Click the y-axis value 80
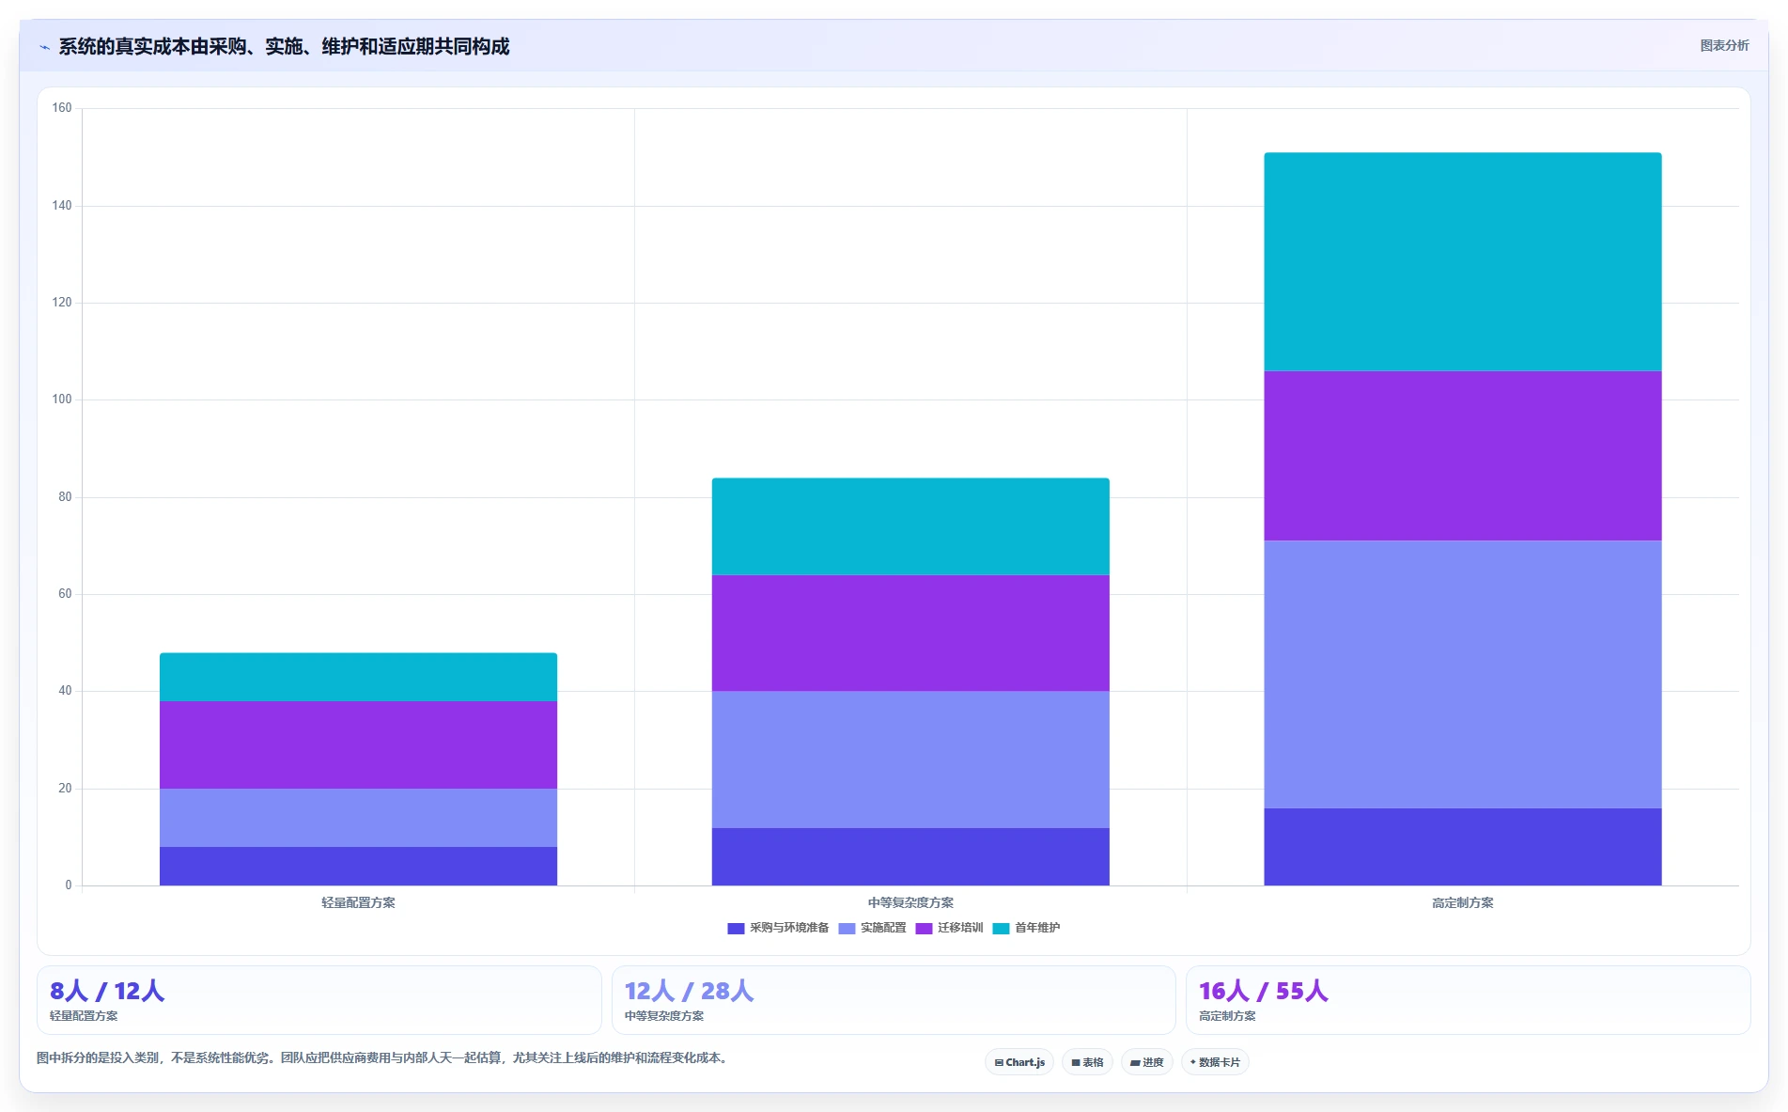The image size is (1788, 1112). [x=65, y=497]
